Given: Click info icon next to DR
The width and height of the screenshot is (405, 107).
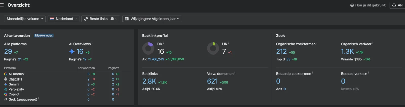Looking at the screenshot, I should [x=164, y=43].
